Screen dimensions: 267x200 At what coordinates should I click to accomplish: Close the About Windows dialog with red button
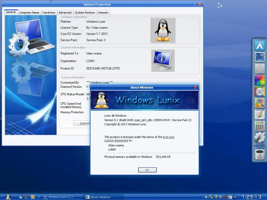pos(195,87)
